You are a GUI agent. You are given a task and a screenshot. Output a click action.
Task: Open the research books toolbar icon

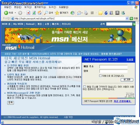pyautogui.click(x=111, y=13)
